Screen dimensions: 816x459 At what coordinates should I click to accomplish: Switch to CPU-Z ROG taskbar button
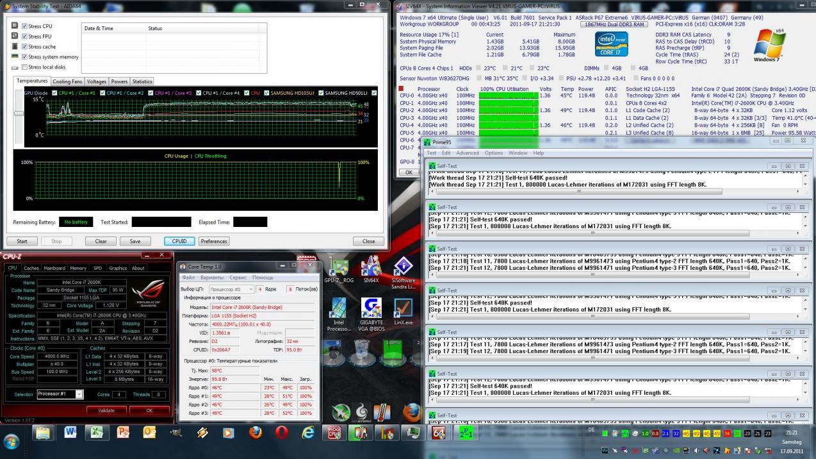(334, 433)
